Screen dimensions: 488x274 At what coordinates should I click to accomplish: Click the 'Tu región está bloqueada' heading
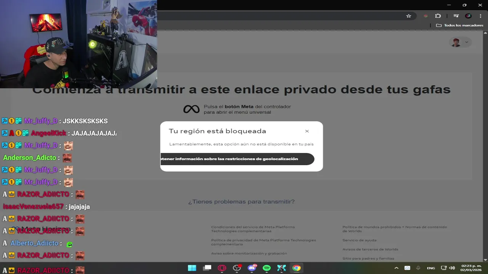(217, 131)
